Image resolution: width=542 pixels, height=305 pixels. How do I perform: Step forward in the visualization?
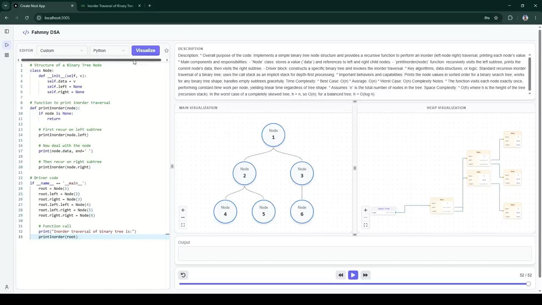365,275
